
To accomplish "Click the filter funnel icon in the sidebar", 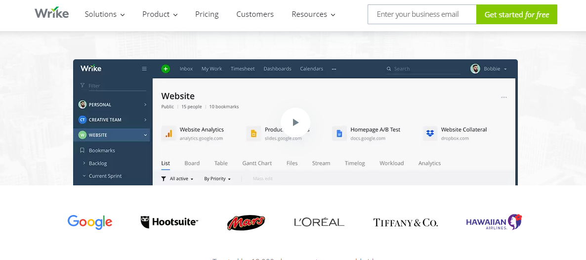I will point(82,86).
